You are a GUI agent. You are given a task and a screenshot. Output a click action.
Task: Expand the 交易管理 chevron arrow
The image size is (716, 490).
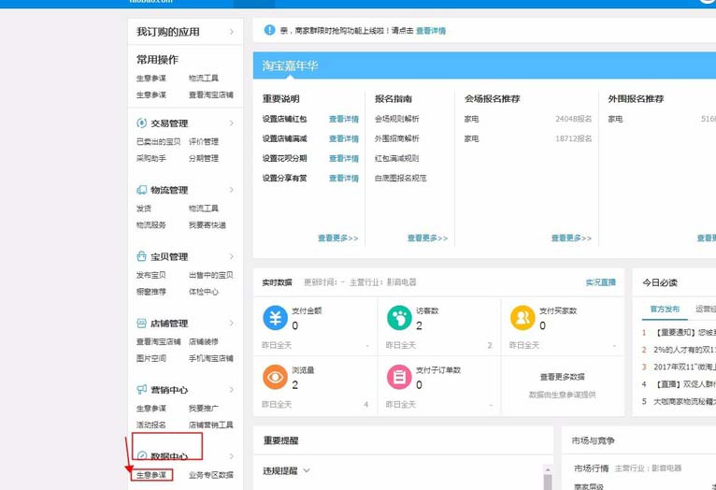tap(232, 123)
